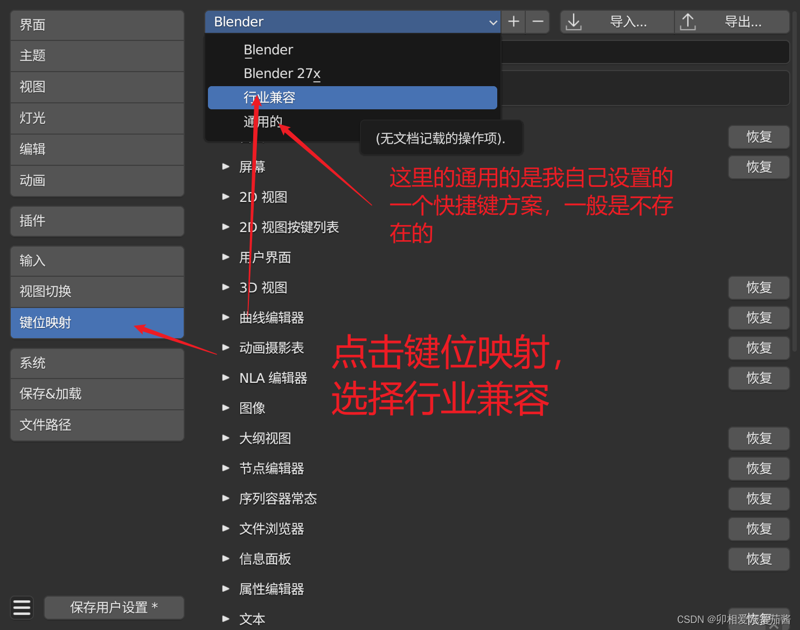800x630 pixels.
Task: Expand the 节点编辑器 keymap category
Action: coord(226,468)
